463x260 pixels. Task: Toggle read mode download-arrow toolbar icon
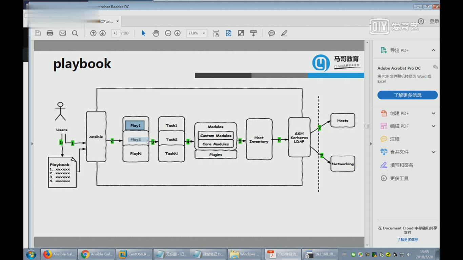pos(253,33)
